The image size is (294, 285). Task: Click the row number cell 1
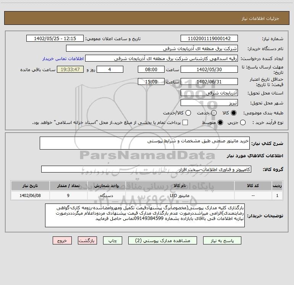point(277,195)
